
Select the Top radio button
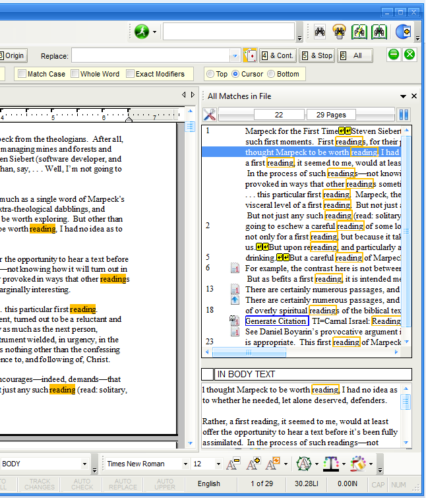pyautogui.click(x=210, y=74)
